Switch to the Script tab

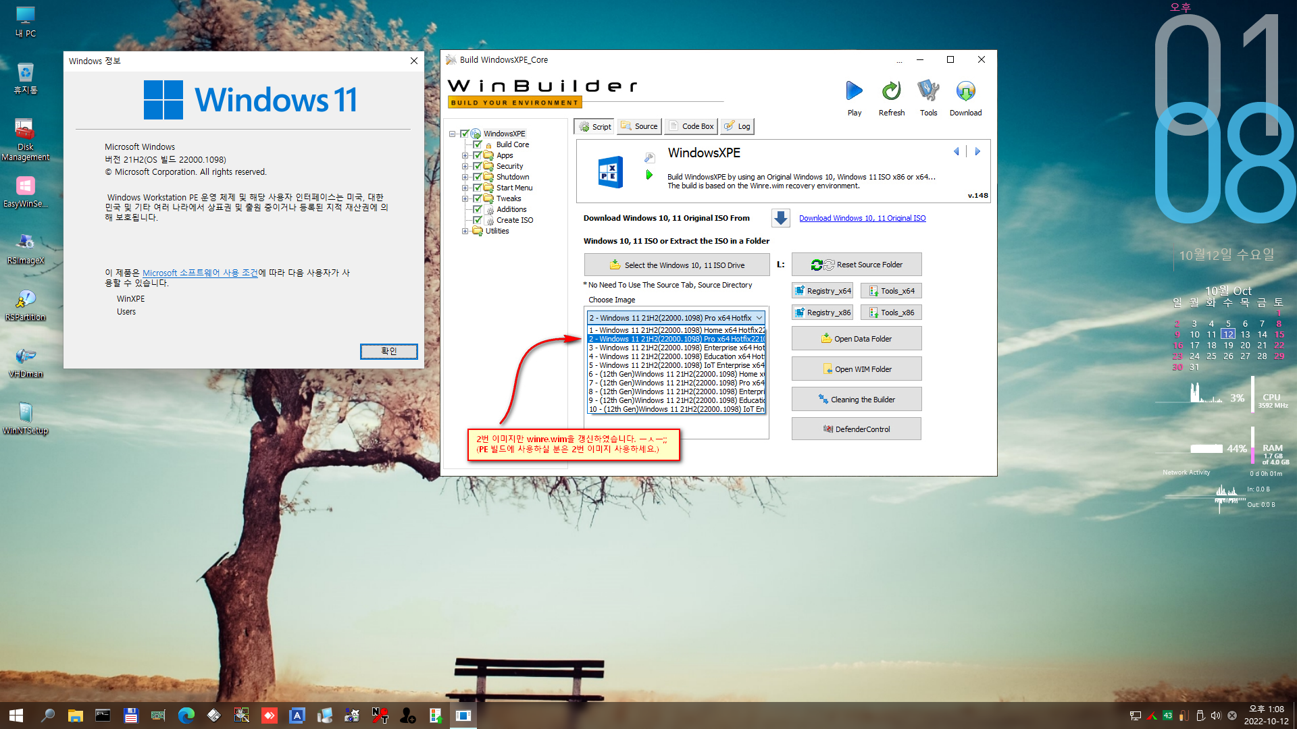pos(594,126)
